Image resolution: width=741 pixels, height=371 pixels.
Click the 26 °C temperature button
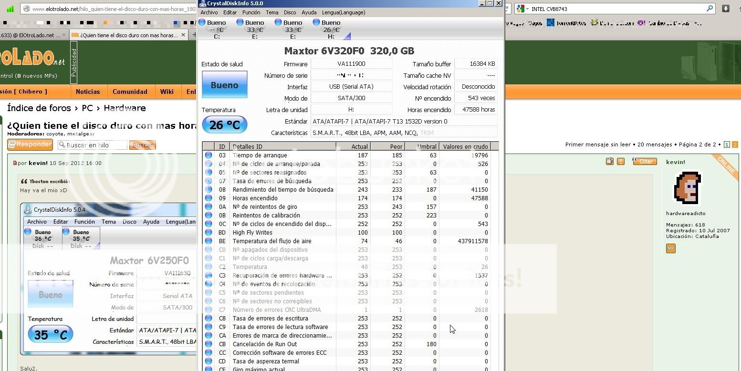tap(224, 125)
